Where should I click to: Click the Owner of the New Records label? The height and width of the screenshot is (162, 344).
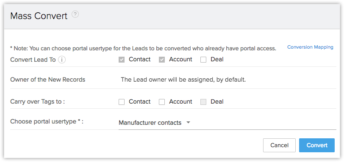pos(47,80)
